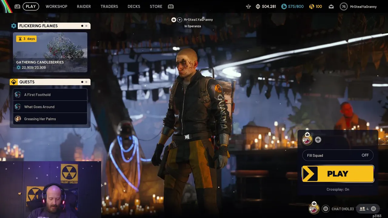Open MrStealYaGranny profile name in top bar

(x=363, y=7)
